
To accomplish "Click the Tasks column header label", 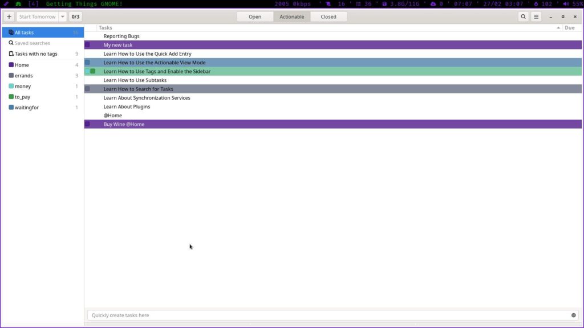I will tap(106, 28).
